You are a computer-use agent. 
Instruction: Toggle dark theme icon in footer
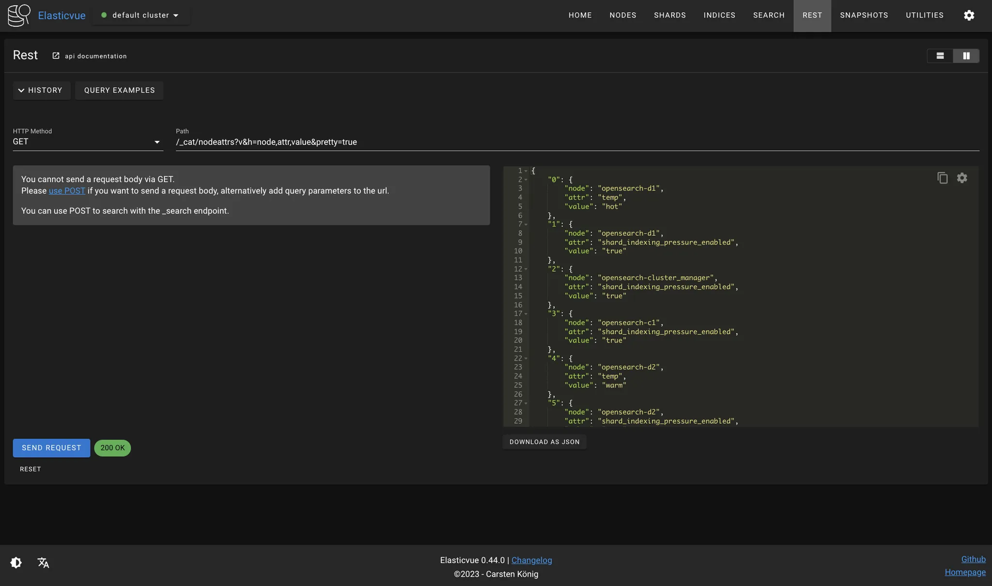click(x=16, y=562)
